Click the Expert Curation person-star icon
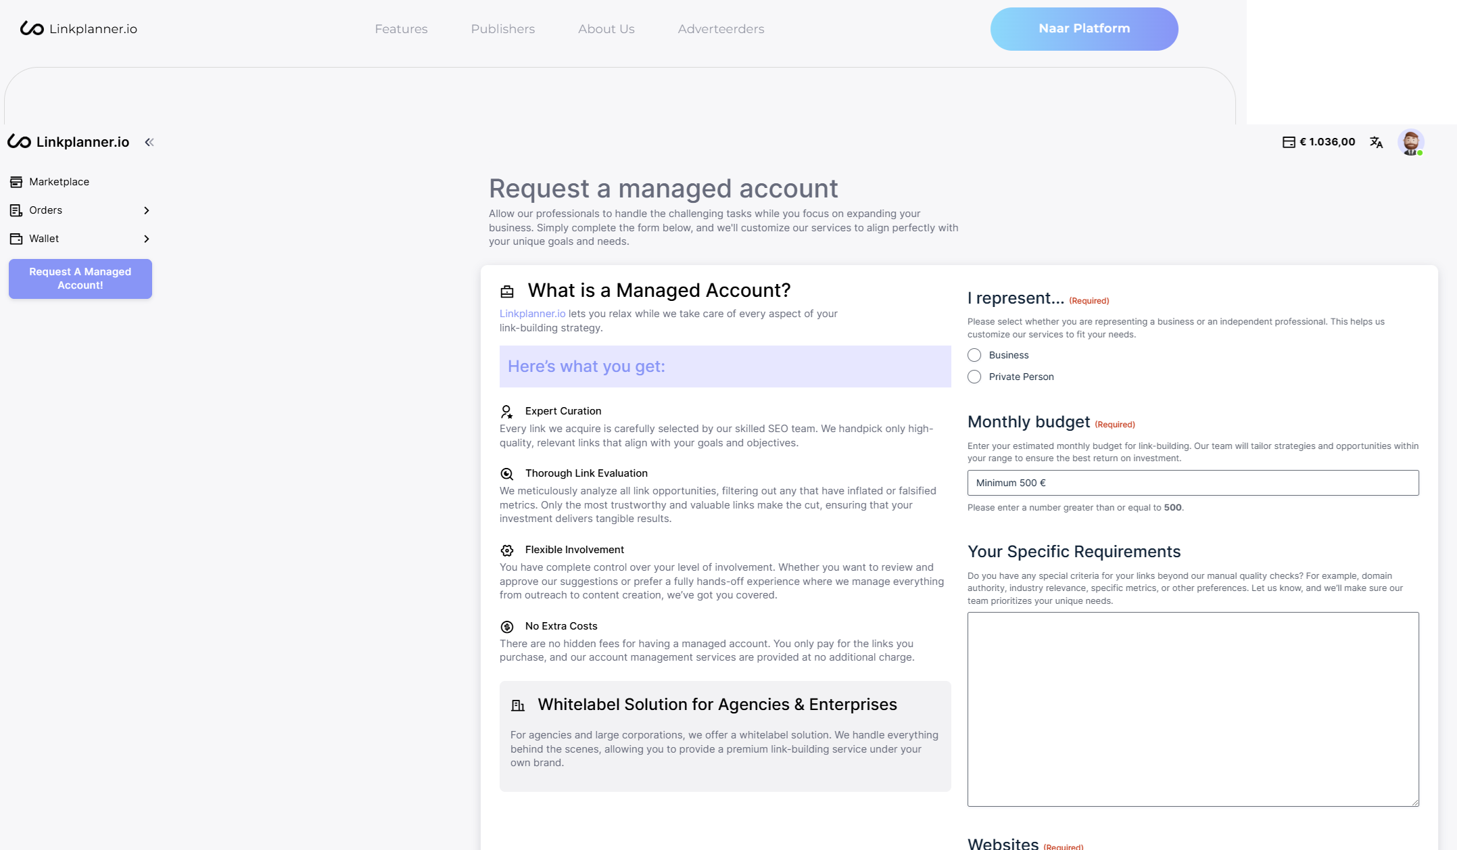 point(506,411)
